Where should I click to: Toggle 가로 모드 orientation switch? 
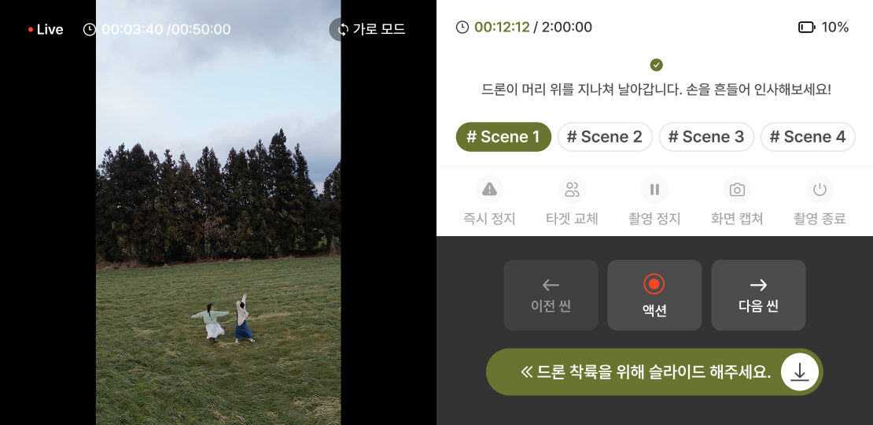369,30
